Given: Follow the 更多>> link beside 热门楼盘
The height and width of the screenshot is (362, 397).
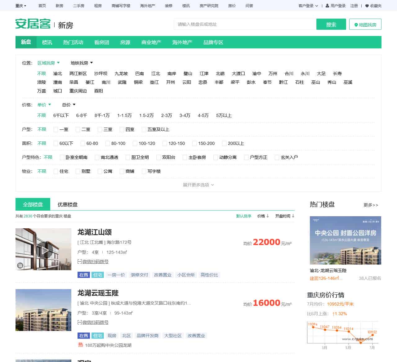Looking at the screenshot, I should pyautogui.click(x=370, y=205).
